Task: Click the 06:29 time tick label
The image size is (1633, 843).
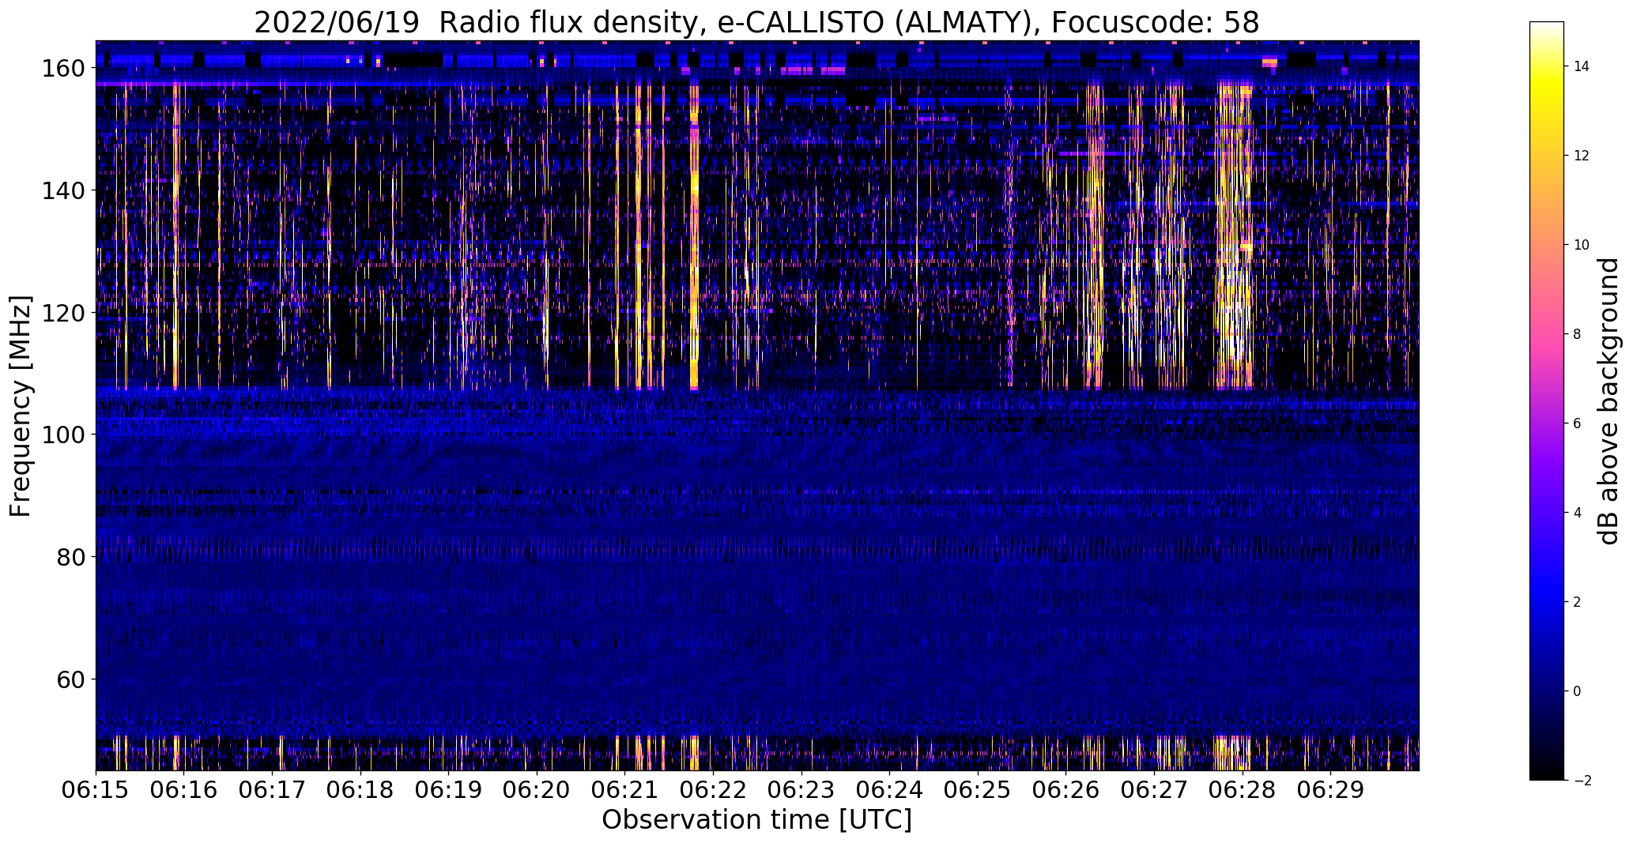Action: pyautogui.click(x=1330, y=789)
